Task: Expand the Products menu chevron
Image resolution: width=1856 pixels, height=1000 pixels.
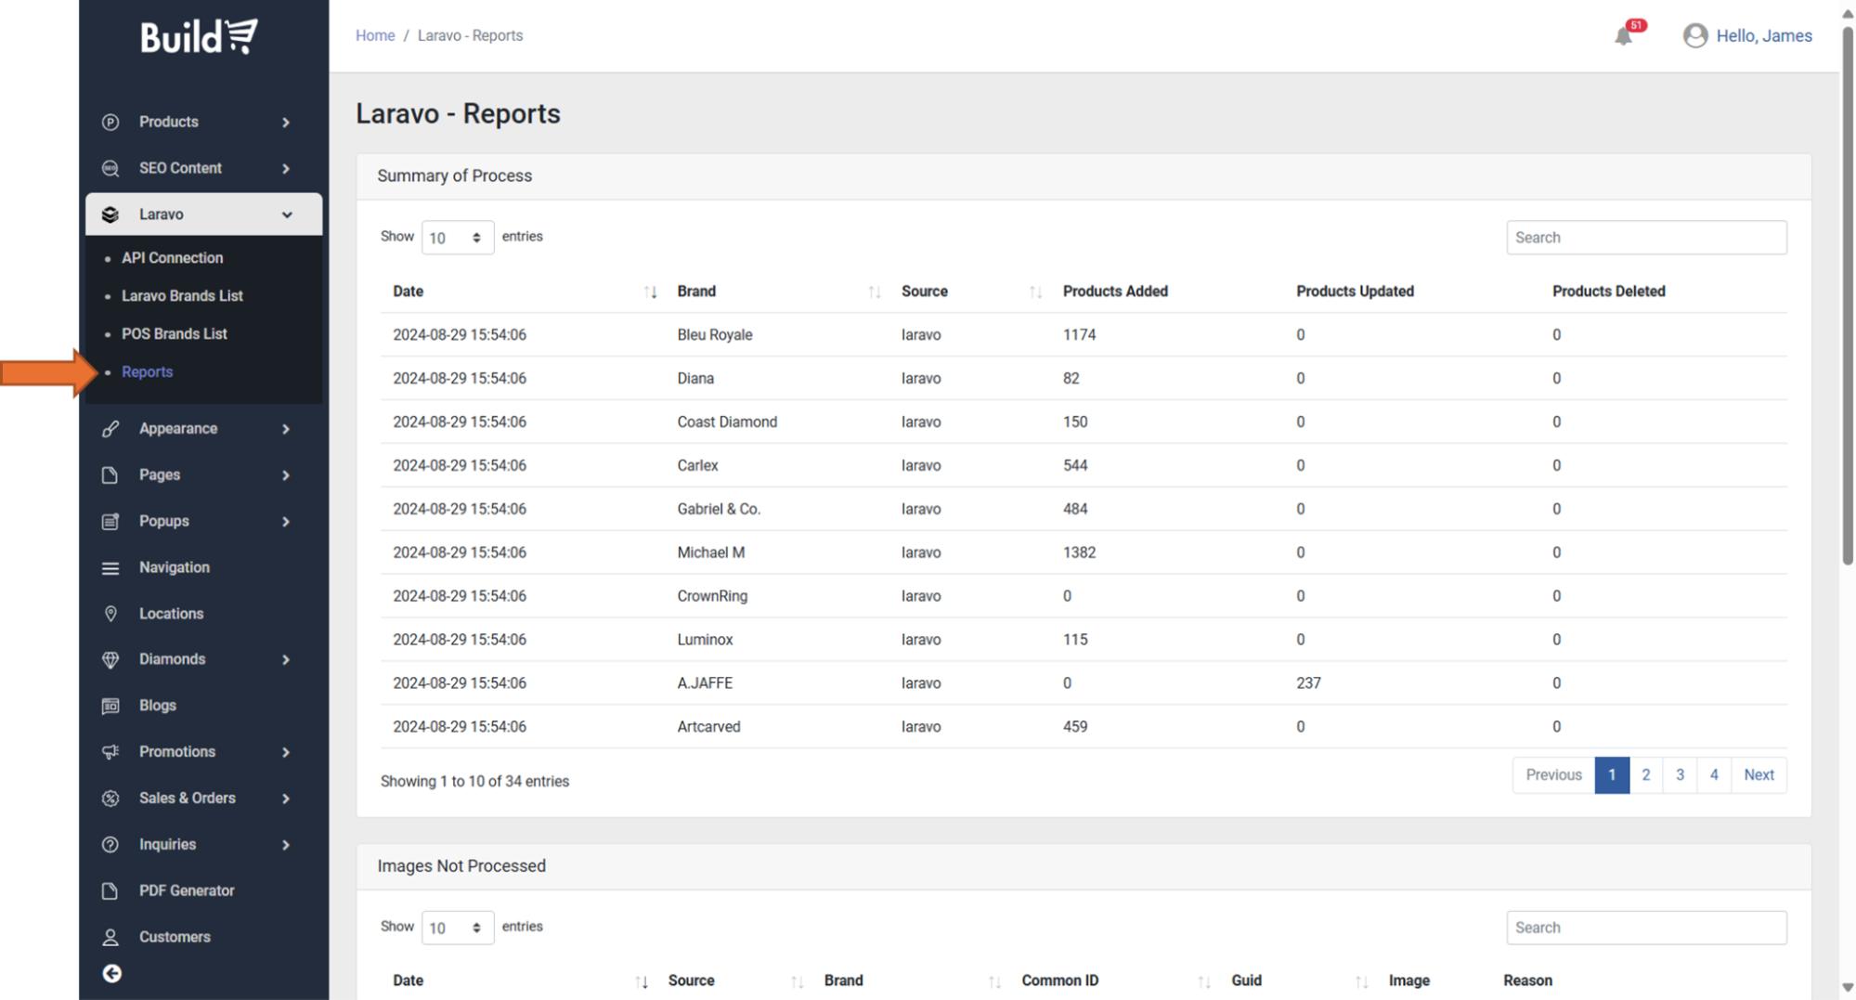Action: (286, 123)
